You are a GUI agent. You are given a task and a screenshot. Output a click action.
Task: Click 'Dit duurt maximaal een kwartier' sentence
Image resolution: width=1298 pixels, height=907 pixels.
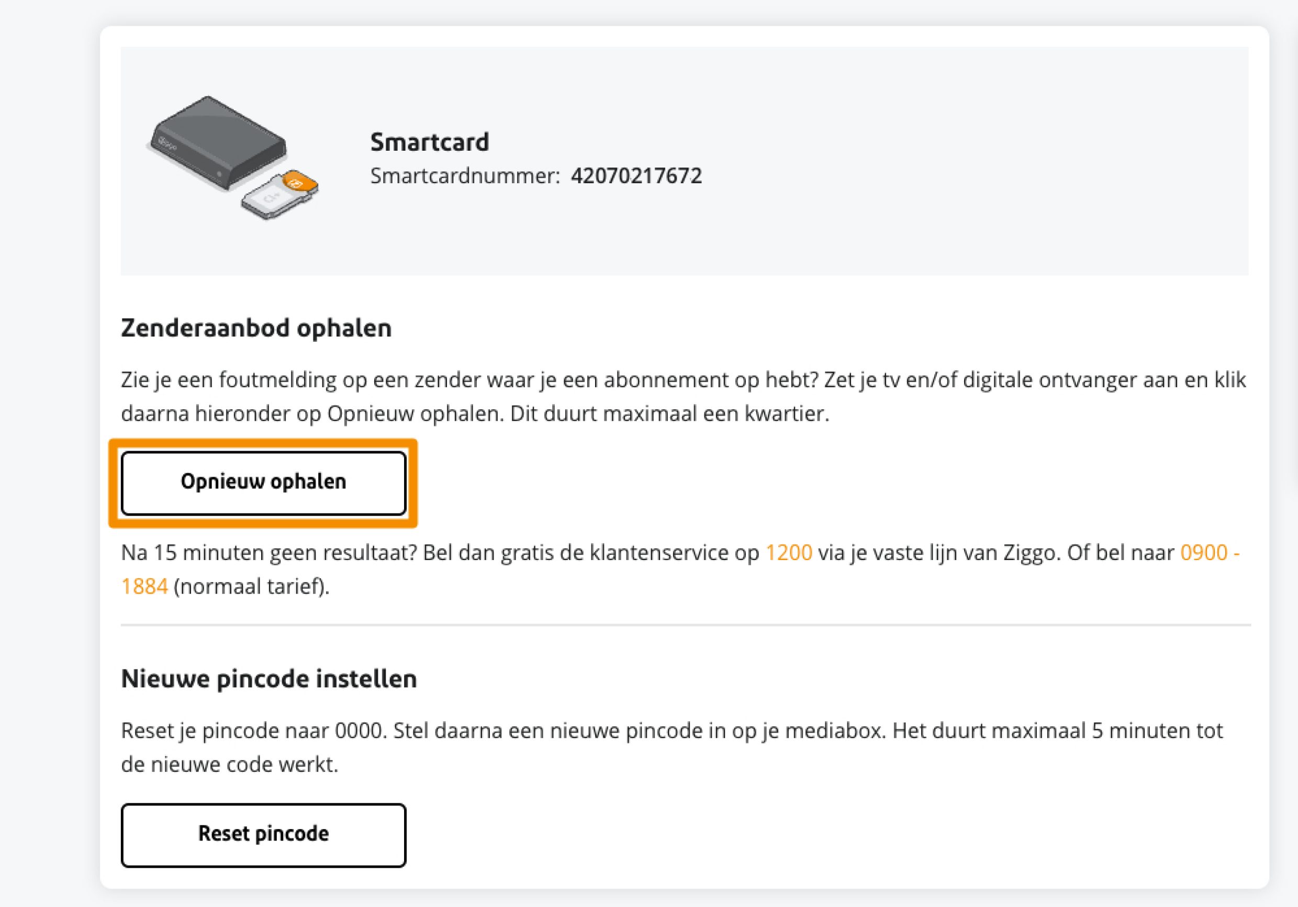point(669,414)
